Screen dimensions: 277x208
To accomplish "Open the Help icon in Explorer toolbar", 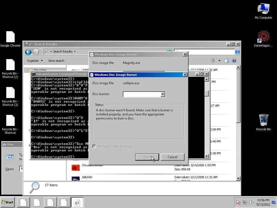I will coord(234,61).
